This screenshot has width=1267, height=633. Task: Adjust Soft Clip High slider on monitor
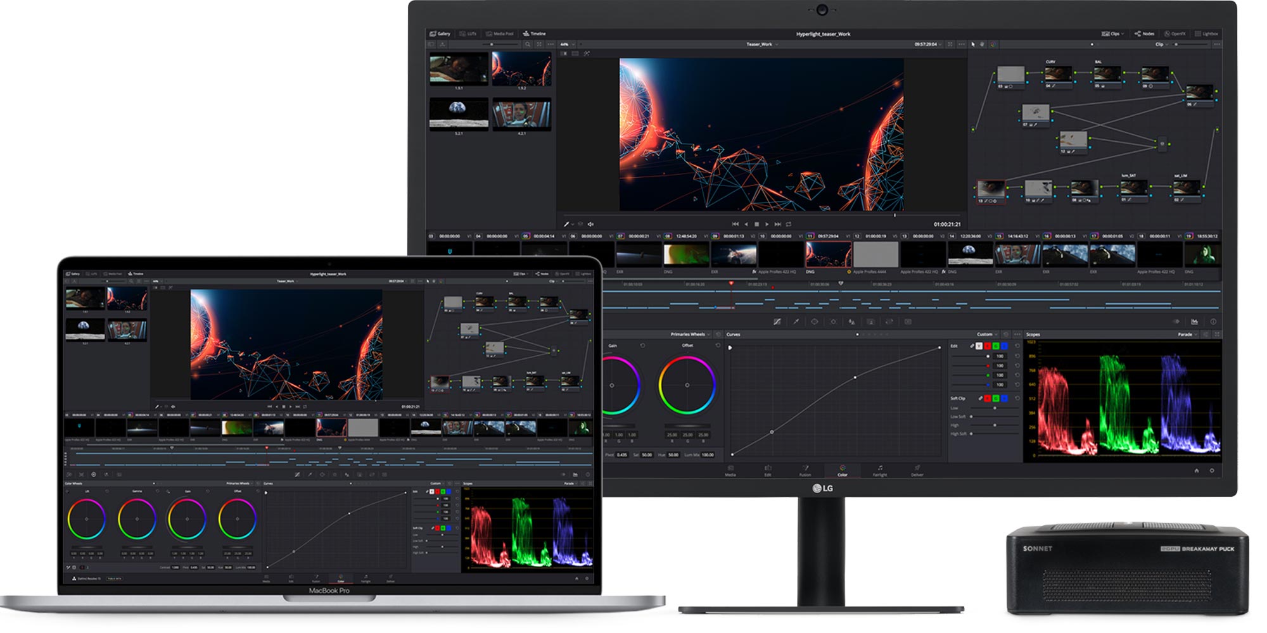995,425
